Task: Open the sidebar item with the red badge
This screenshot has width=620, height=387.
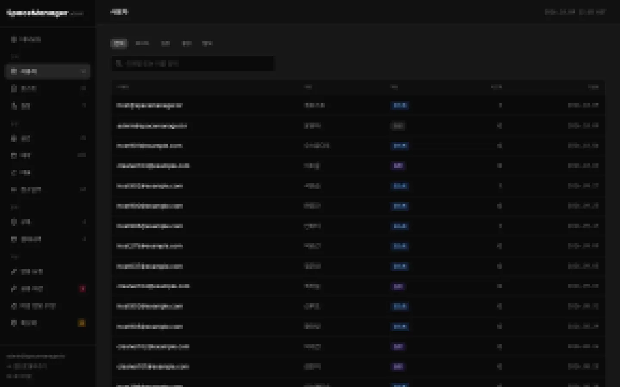Action: point(48,289)
